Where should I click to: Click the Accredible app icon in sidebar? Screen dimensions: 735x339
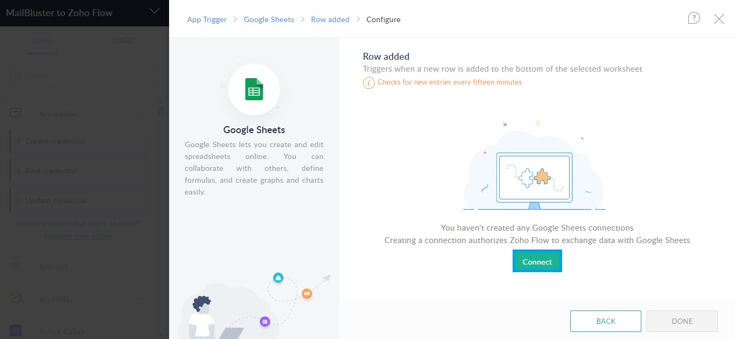[16, 113]
